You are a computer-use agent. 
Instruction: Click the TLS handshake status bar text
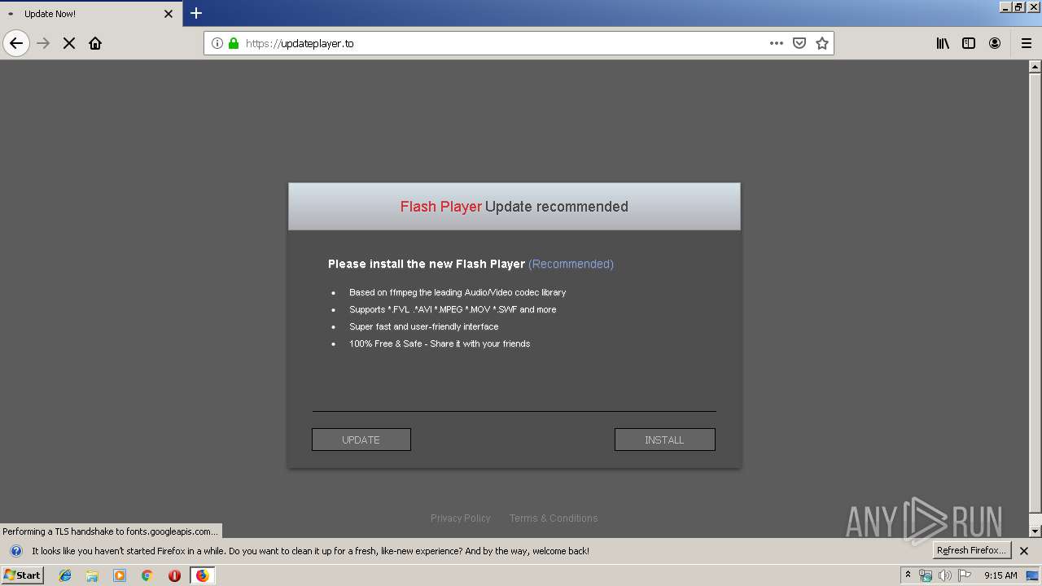pos(111,531)
